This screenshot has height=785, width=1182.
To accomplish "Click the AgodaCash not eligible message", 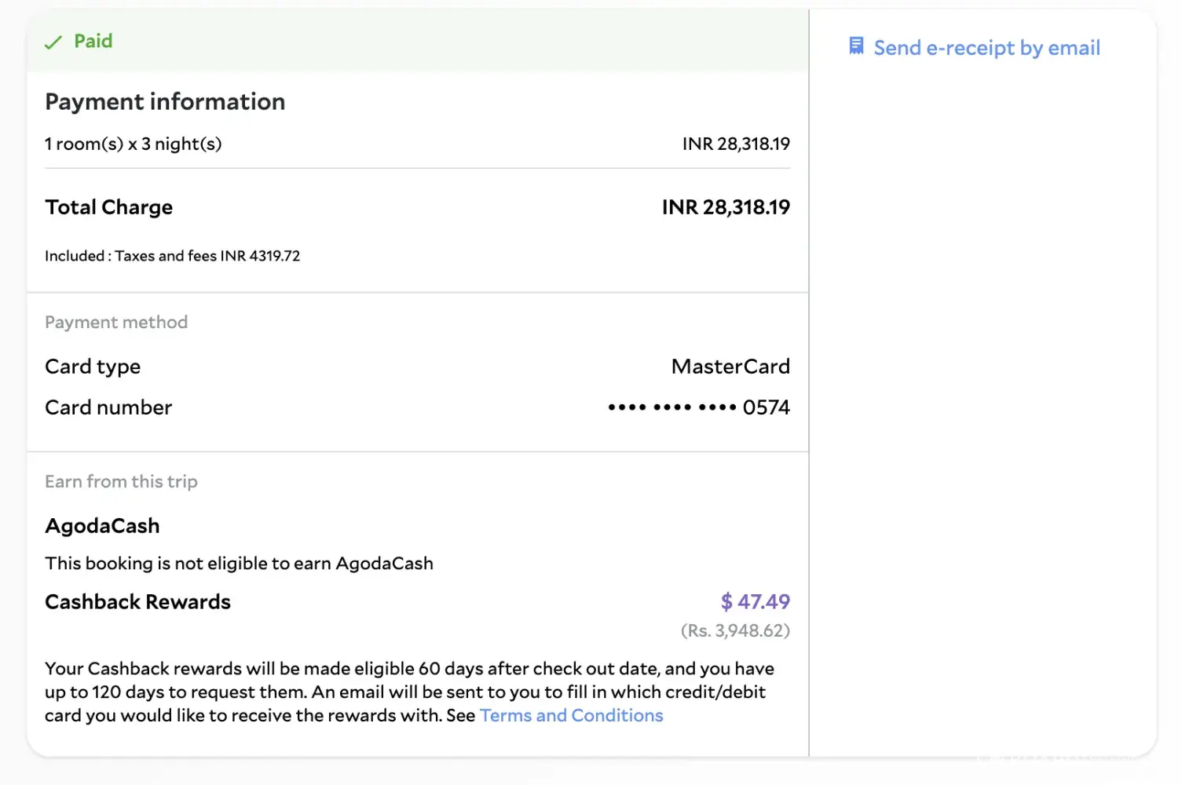I will pos(239,564).
